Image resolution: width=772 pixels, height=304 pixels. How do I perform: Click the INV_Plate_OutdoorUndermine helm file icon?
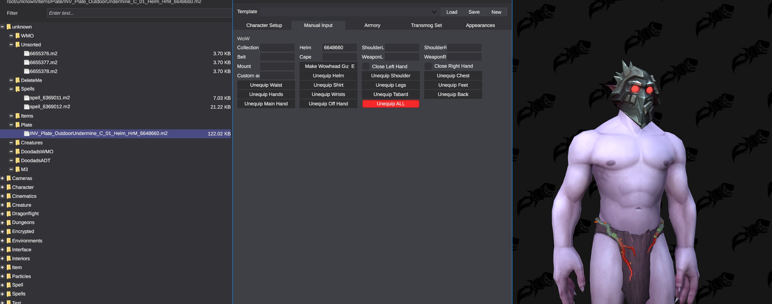click(27, 134)
